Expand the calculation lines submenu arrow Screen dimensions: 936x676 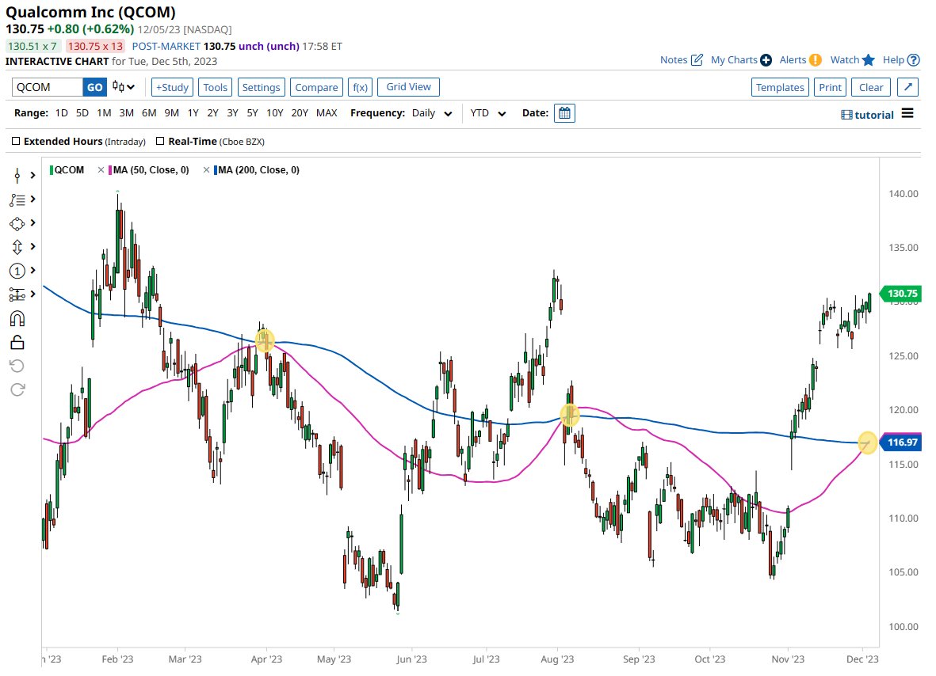32,294
